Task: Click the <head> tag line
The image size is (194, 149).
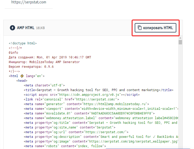Action: point(22,81)
